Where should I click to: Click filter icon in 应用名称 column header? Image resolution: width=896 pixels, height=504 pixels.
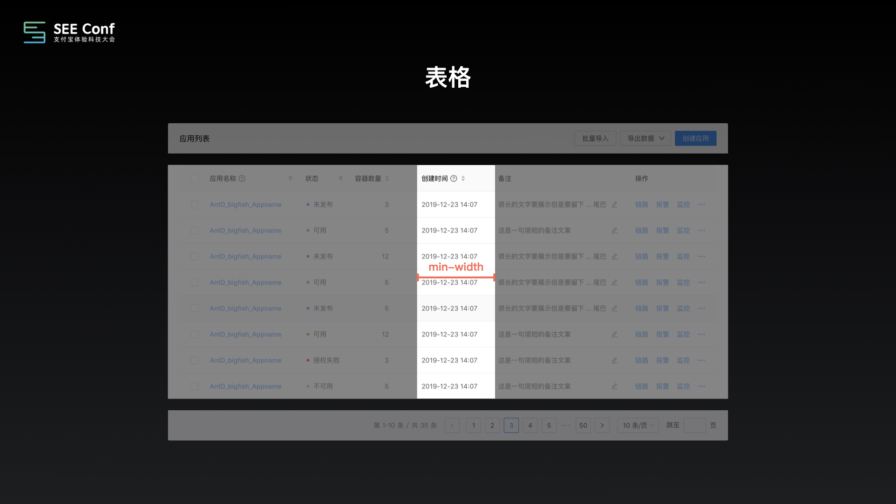(290, 179)
